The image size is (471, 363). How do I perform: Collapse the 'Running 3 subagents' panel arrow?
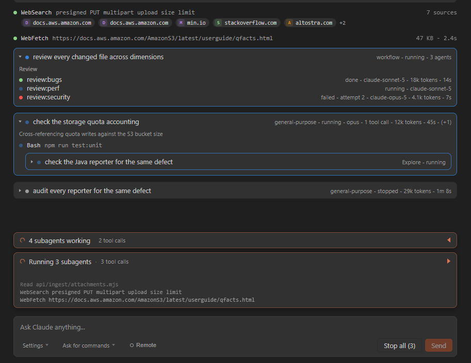449,261
